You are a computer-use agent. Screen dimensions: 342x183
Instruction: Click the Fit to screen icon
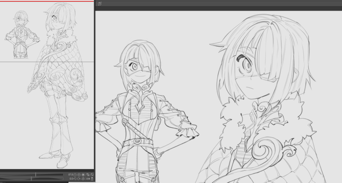92,174
